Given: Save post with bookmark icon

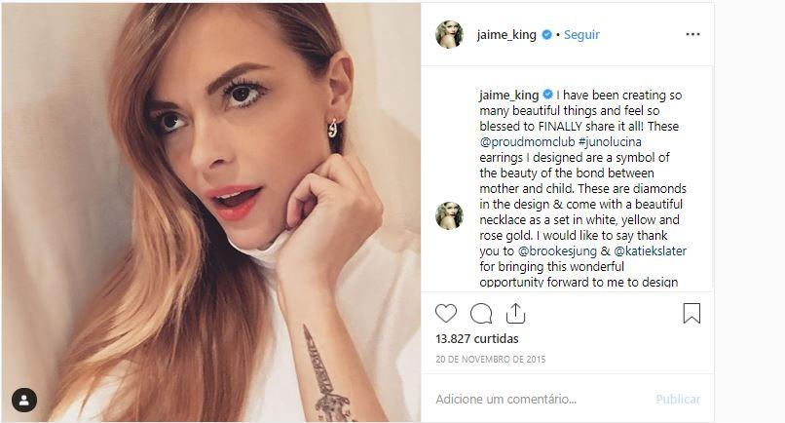Looking at the screenshot, I should click(x=692, y=313).
